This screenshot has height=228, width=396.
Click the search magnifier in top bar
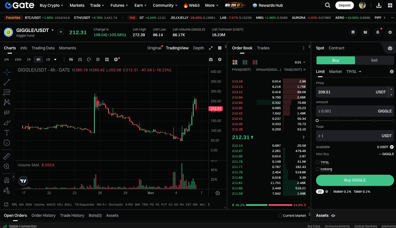click(x=328, y=5)
